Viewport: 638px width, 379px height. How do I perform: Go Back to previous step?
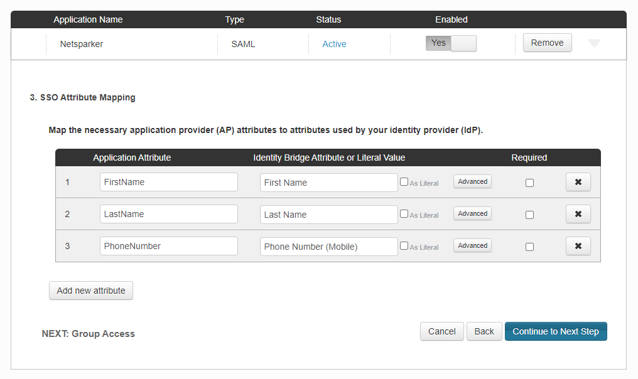click(x=484, y=331)
